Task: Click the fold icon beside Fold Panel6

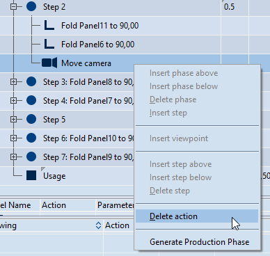Action: (x=49, y=44)
